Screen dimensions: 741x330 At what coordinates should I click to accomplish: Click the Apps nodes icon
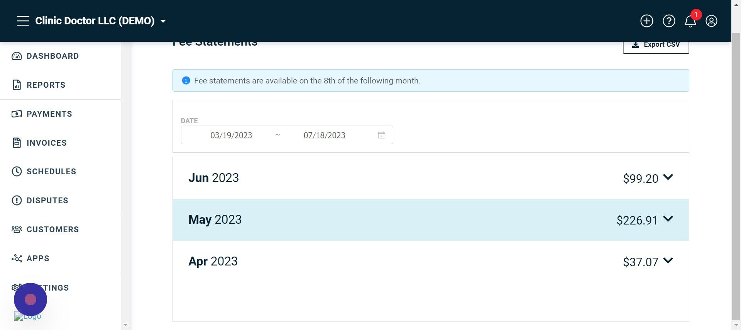[17, 259]
